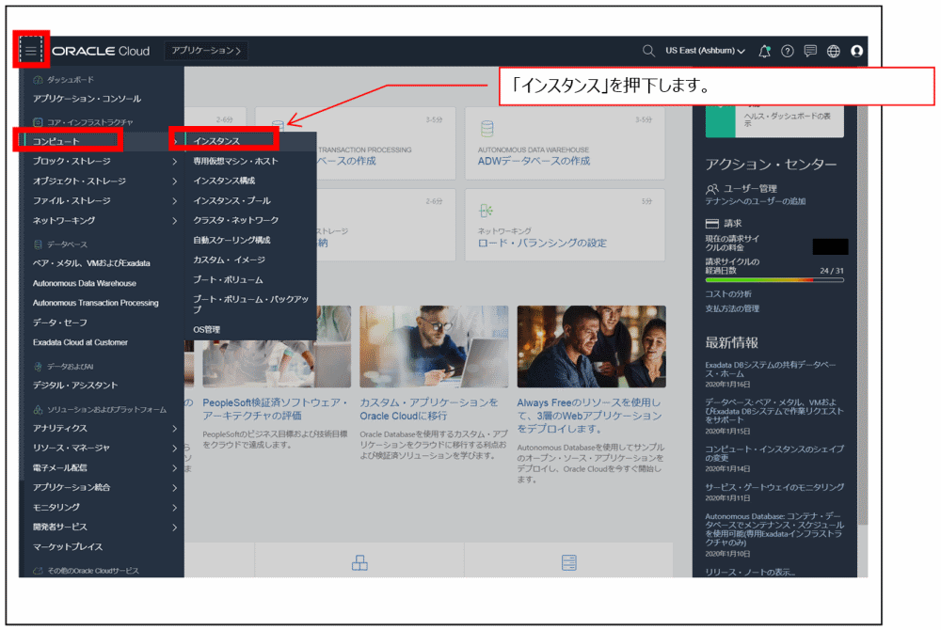The width and height of the screenshot is (941, 630).
Task: Open デジタル・アシスタント menu item
Action: point(75,386)
